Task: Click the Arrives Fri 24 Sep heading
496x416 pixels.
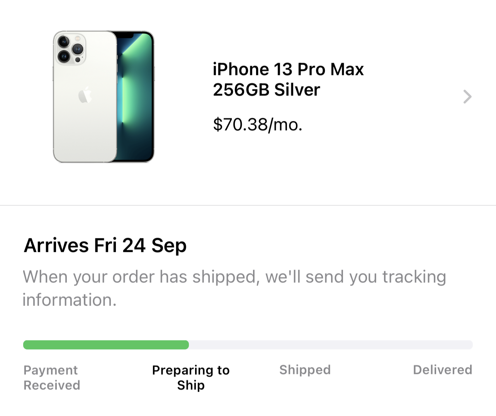Action: (105, 245)
